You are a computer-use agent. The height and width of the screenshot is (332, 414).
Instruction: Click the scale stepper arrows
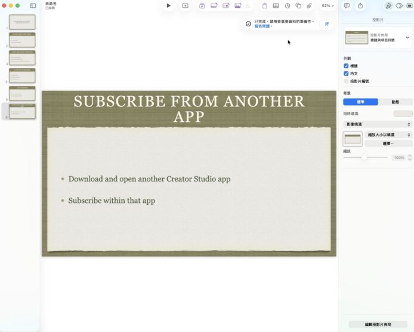409,158
